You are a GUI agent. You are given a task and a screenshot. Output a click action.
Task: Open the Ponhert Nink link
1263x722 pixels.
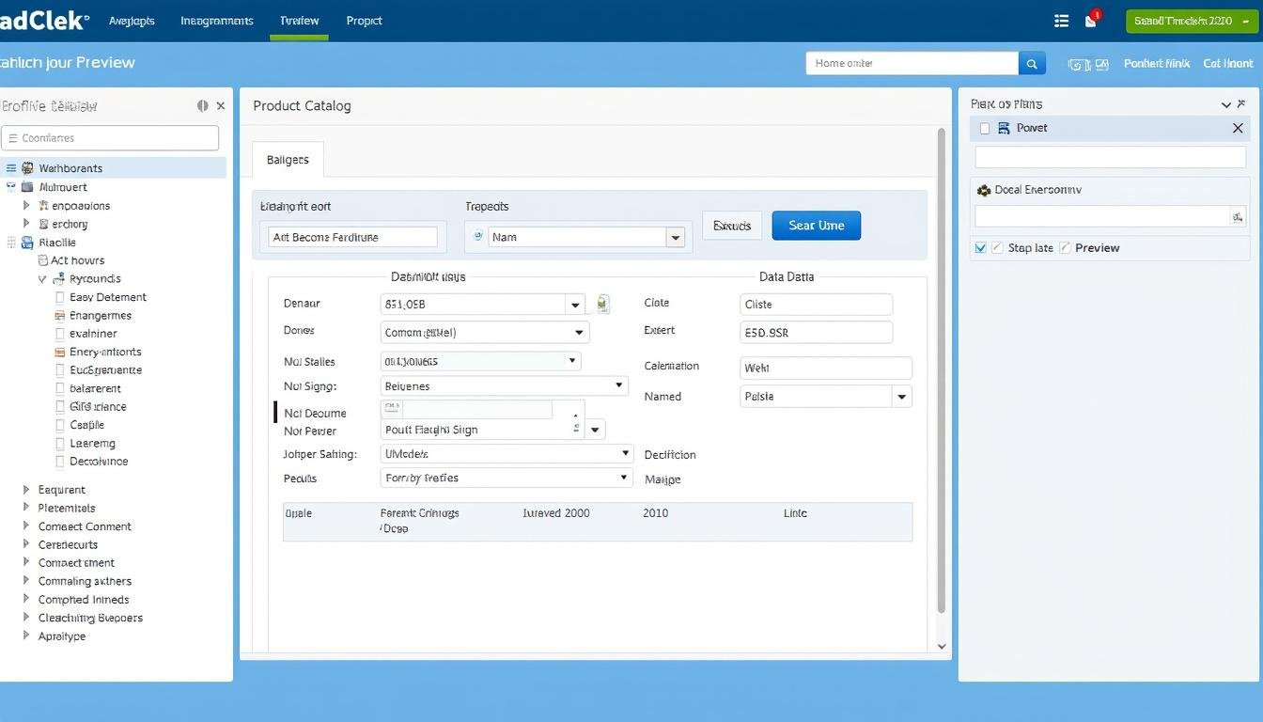click(1157, 64)
